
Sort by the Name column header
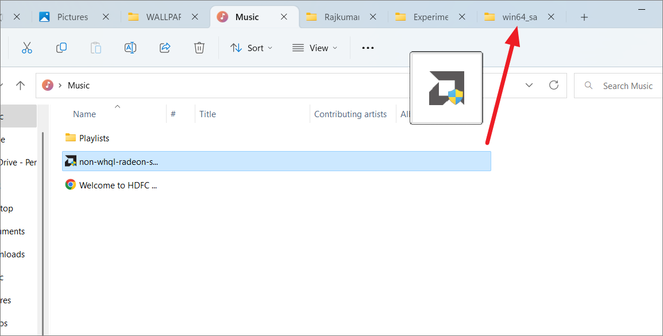[x=84, y=114]
